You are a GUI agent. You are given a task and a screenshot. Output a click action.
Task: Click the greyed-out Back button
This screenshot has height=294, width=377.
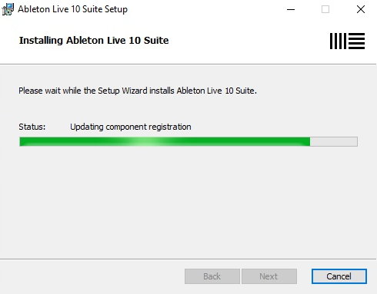(212, 276)
